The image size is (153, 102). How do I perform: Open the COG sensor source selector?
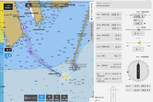pos(105,25)
